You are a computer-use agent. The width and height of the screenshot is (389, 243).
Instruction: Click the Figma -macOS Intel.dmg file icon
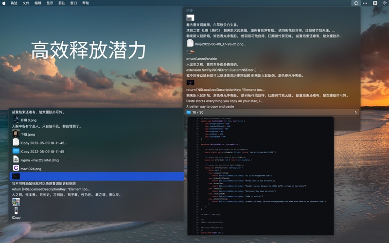(16, 159)
